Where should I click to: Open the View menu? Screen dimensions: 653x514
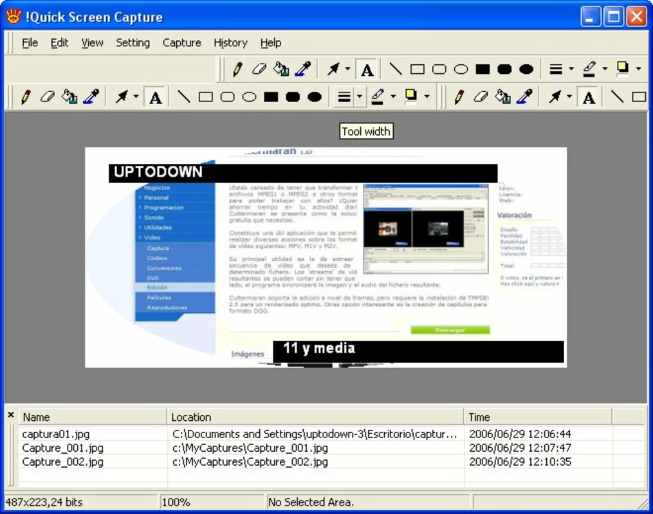(92, 43)
